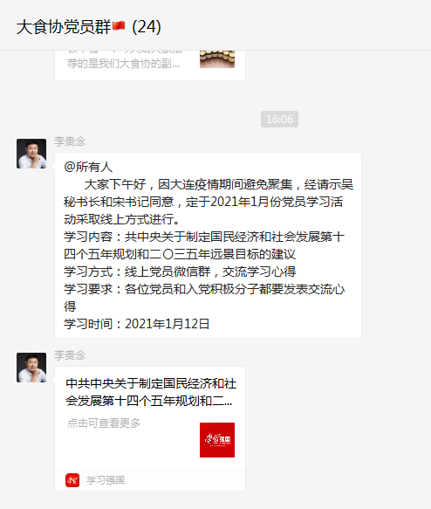
Task: Open 李贵念's avatar beside the shared link
Action: click(31, 368)
